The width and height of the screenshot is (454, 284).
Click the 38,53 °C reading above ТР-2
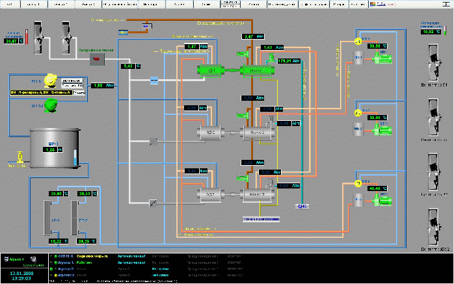[87, 194]
